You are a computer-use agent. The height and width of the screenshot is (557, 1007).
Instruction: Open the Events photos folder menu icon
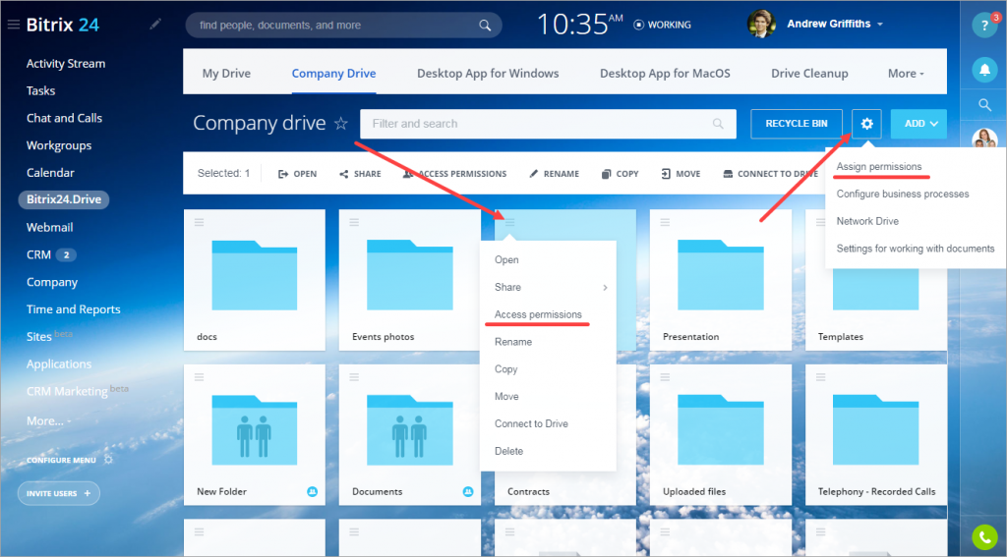coord(354,222)
